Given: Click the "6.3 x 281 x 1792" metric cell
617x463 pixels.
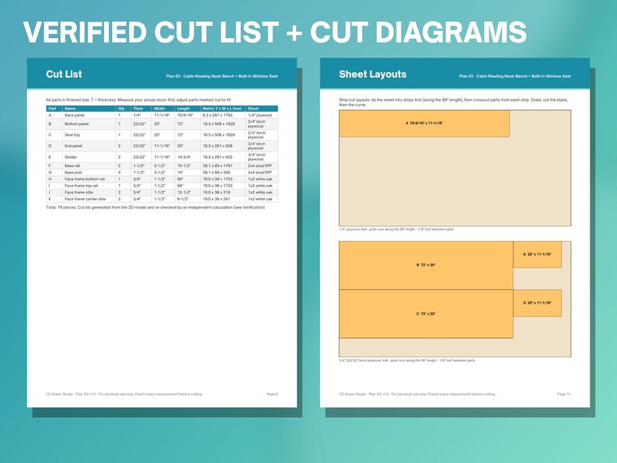Looking at the screenshot, I should [x=218, y=115].
